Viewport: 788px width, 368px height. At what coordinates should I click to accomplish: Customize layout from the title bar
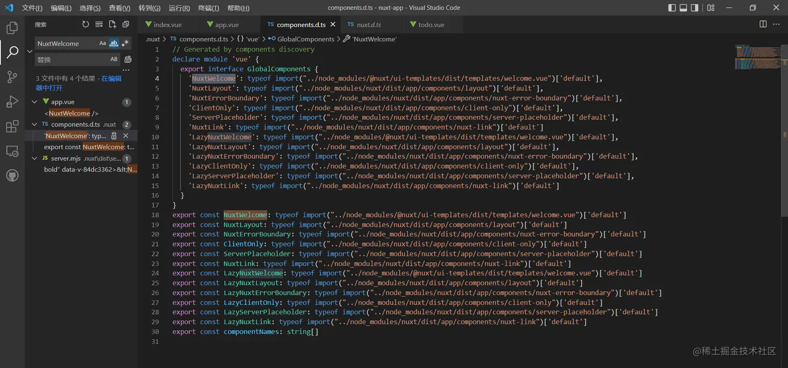711,8
